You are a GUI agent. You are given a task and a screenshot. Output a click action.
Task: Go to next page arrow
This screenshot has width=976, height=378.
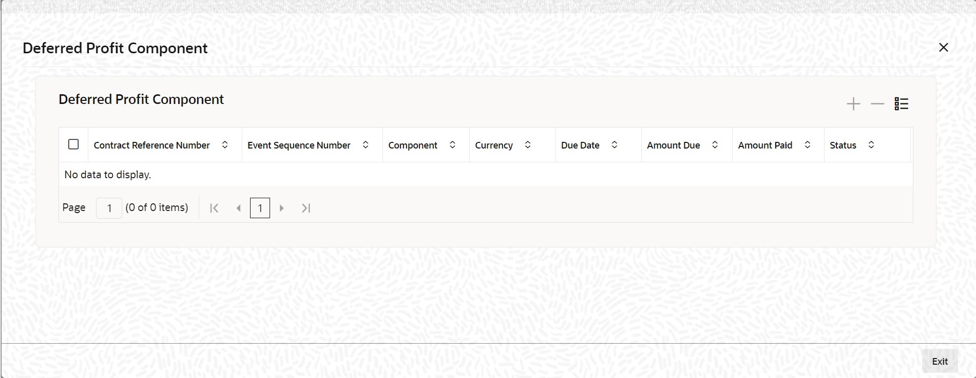click(281, 208)
